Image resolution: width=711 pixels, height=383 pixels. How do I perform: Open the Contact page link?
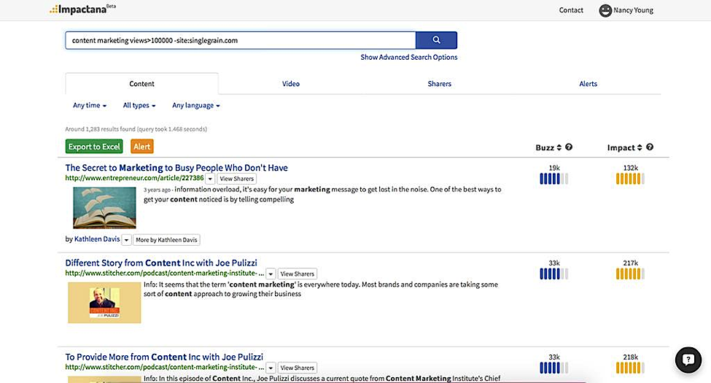point(571,10)
